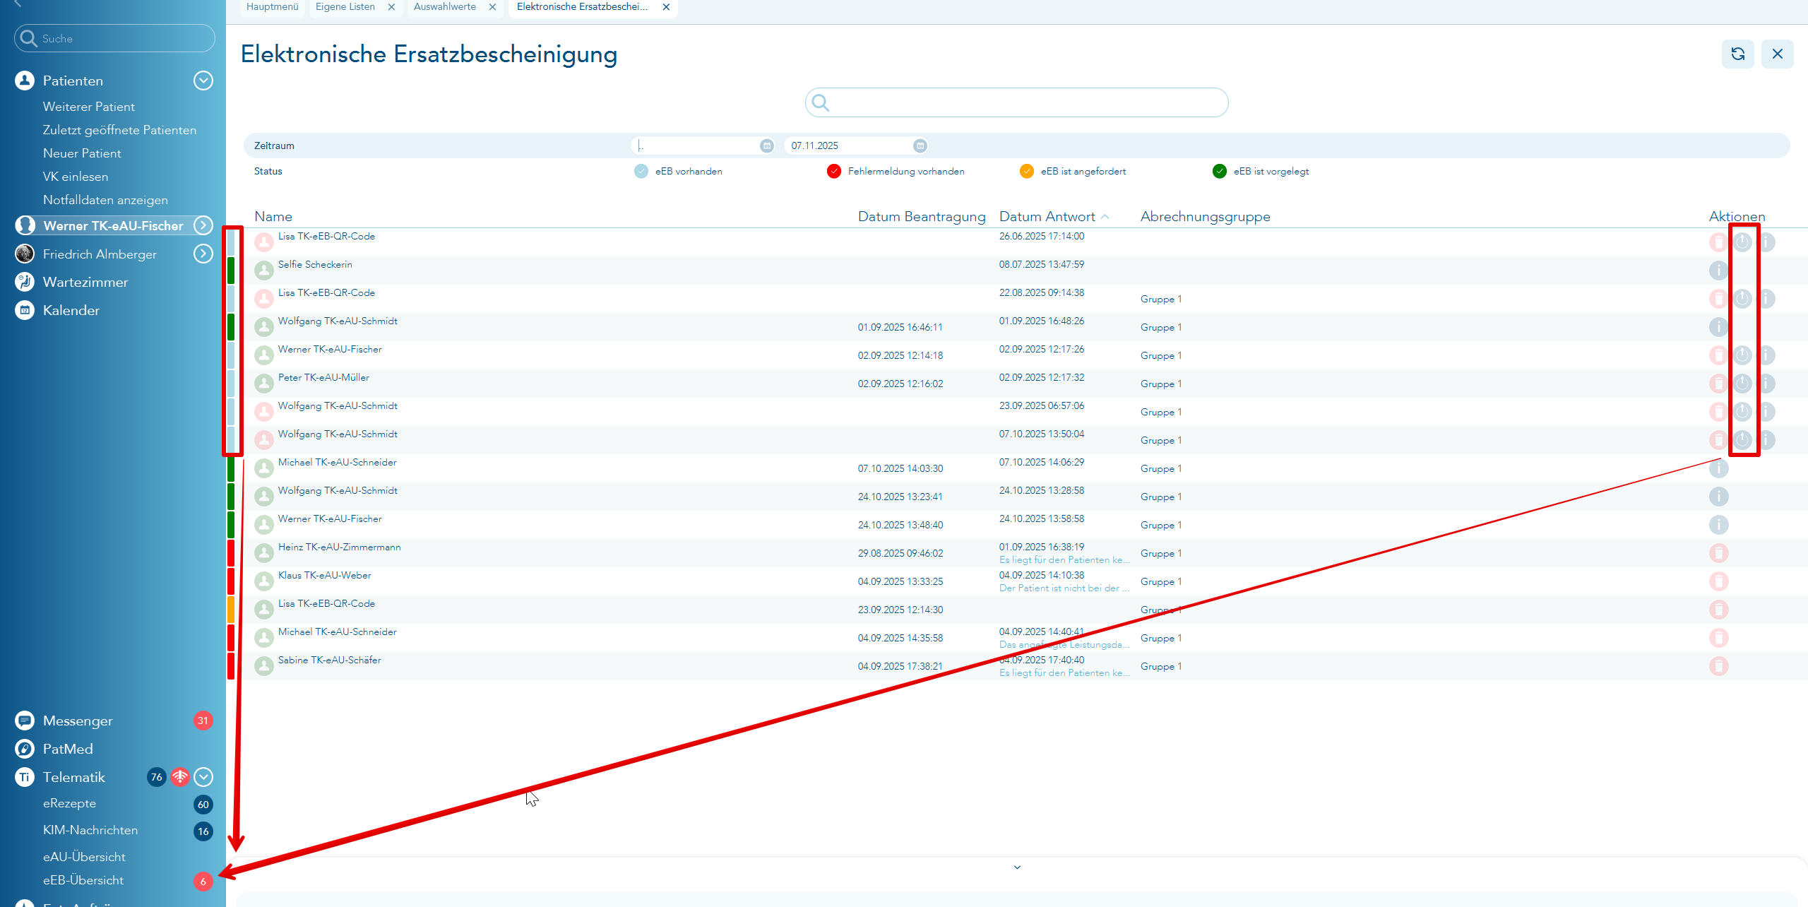Toggle the 'Fehlermeldung vorhanden' status filter
The height and width of the screenshot is (907, 1808).
click(834, 171)
